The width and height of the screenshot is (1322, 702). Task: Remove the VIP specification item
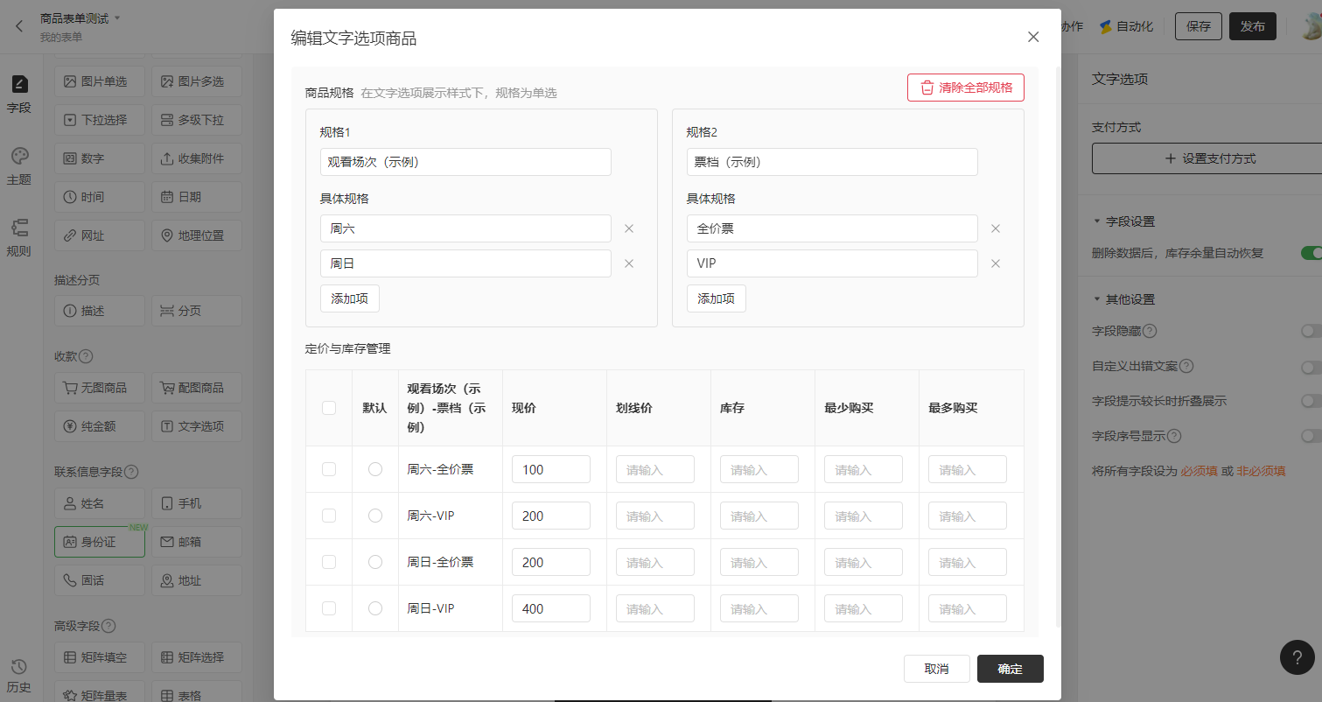pyautogui.click(x=995, y=263)
